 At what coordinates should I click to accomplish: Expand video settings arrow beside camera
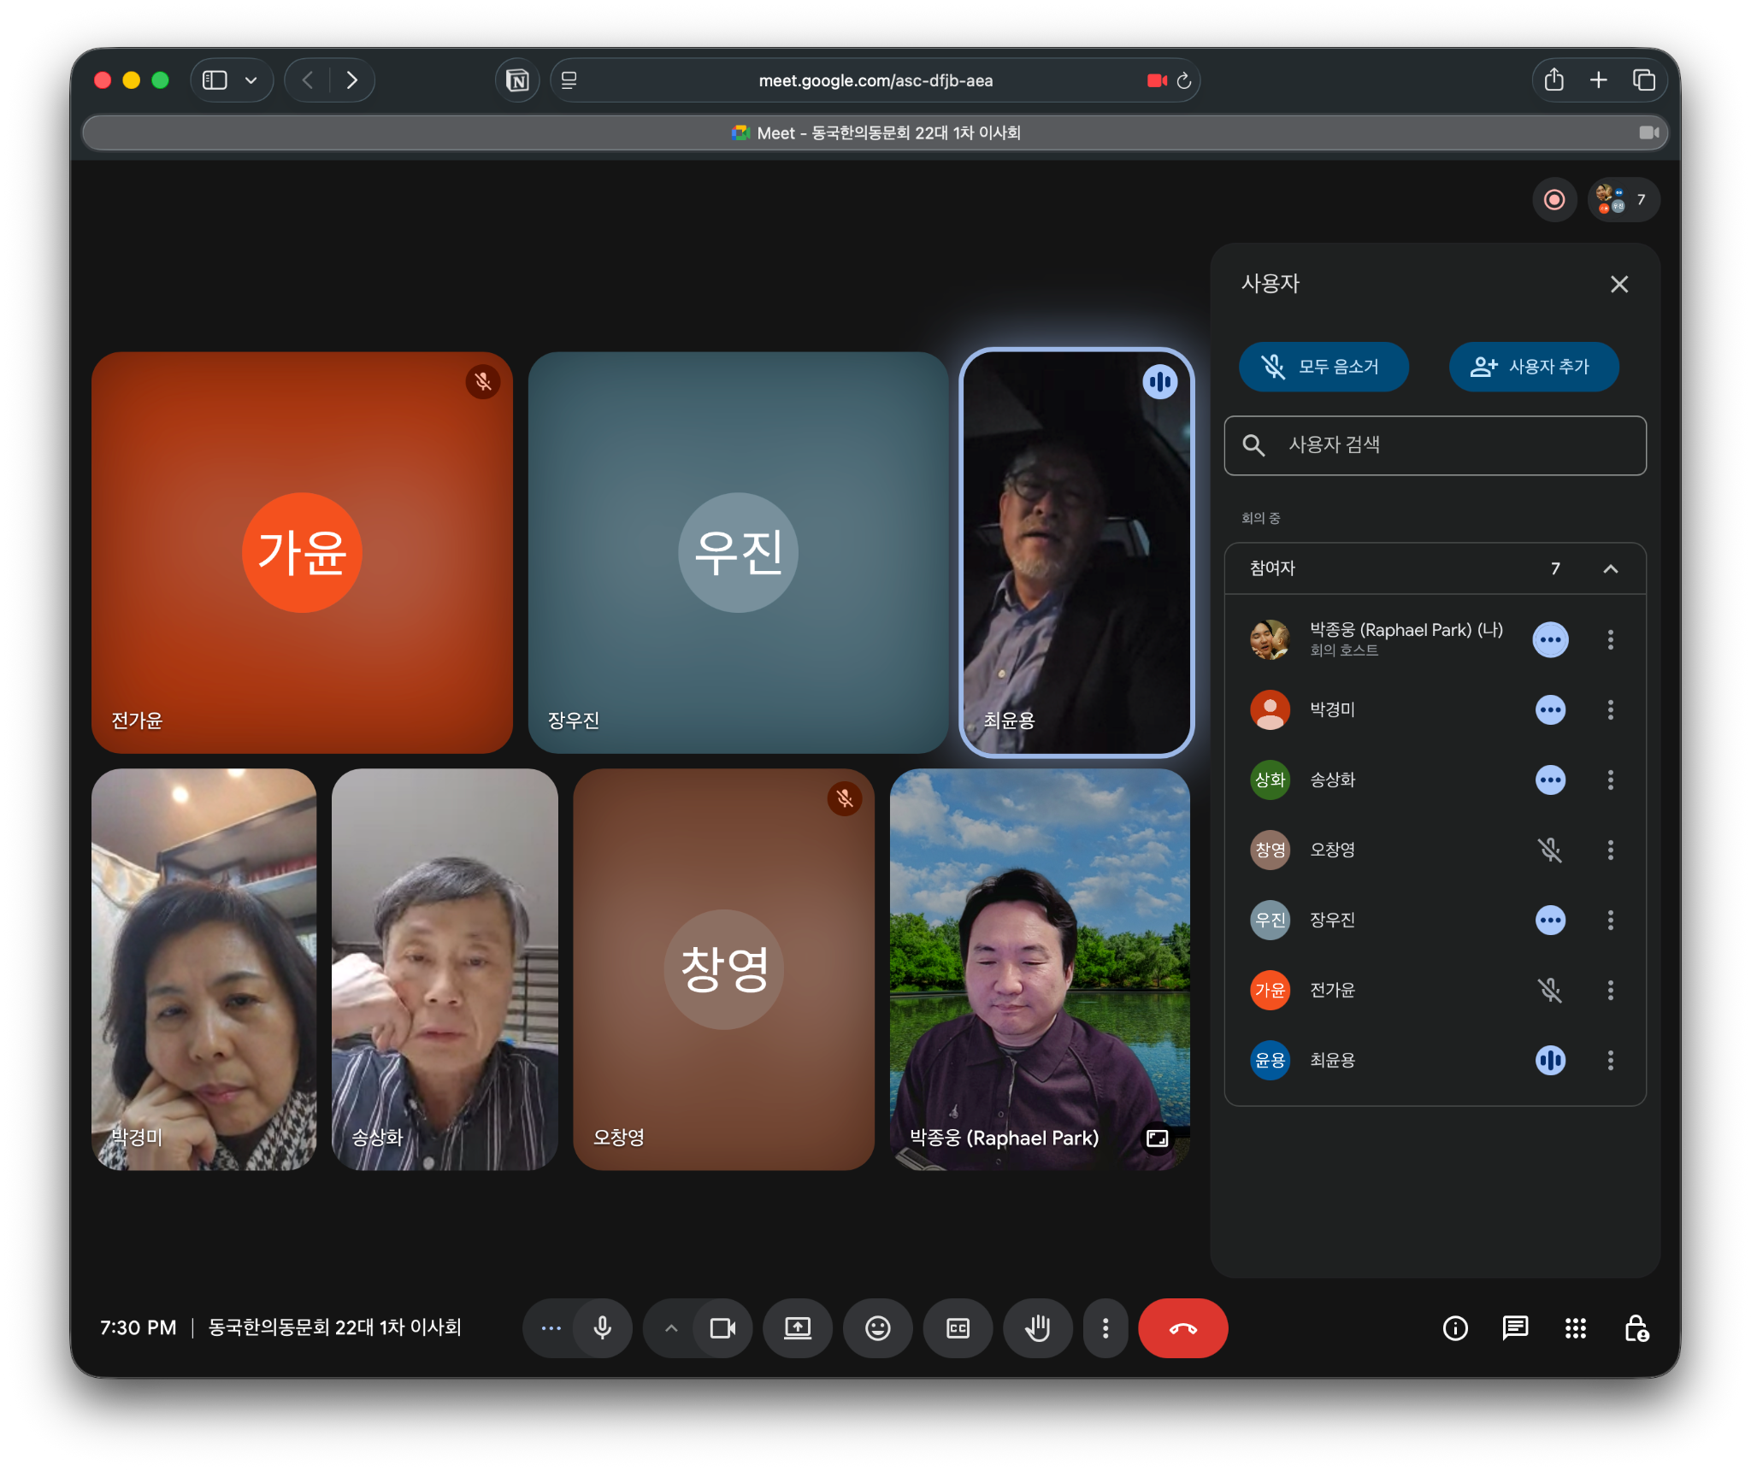coord(671,1327)
